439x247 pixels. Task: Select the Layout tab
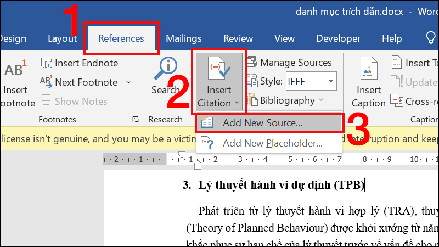[x=63, y=38]
